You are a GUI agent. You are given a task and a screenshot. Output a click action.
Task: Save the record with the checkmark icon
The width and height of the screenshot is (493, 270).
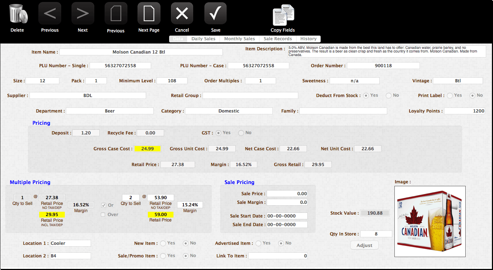[x=215, y=13]
